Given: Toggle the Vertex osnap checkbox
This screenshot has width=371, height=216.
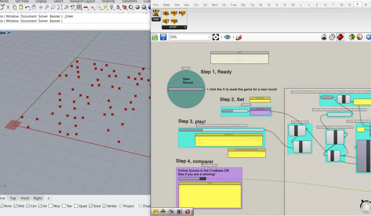Looking at the screenshot, I should pyautogui.click(x=104, y=206).
